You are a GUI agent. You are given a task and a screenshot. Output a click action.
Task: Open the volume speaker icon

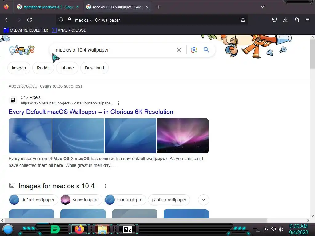(281, 229)
